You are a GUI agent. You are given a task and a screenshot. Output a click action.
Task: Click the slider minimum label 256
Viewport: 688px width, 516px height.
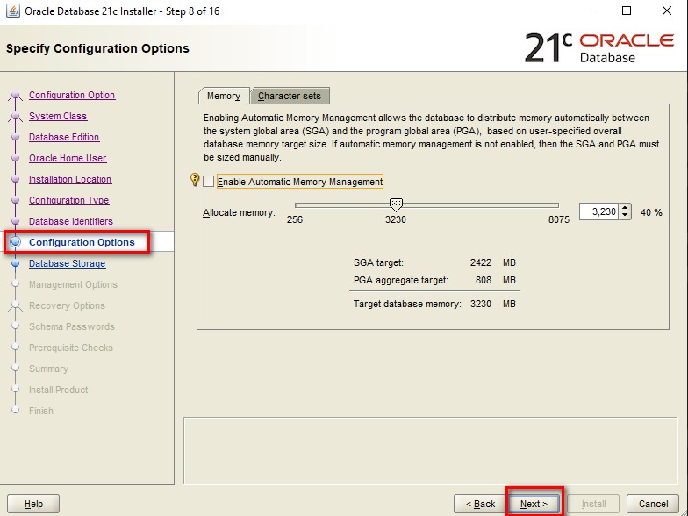click(x=295, y=219)
